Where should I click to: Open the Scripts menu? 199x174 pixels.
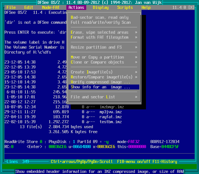click(x=125, y=7)
